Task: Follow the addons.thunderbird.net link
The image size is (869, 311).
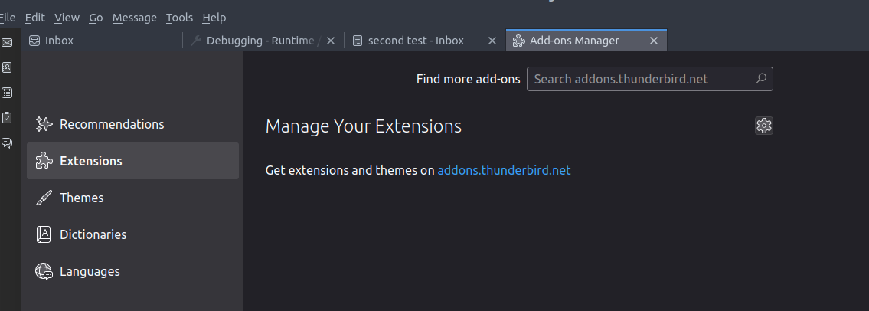Action: 504,170
